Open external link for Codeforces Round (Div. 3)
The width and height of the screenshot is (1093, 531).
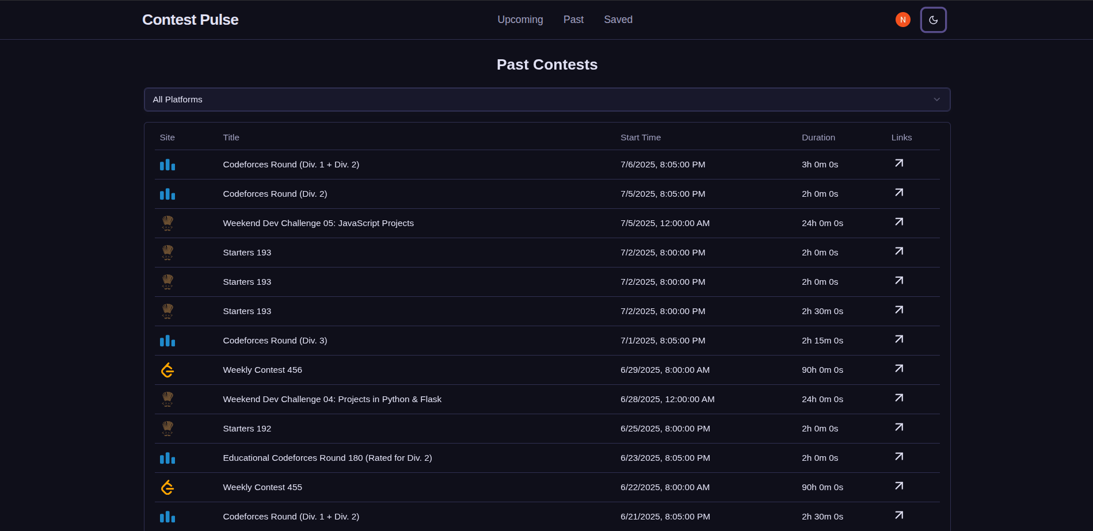898,339
